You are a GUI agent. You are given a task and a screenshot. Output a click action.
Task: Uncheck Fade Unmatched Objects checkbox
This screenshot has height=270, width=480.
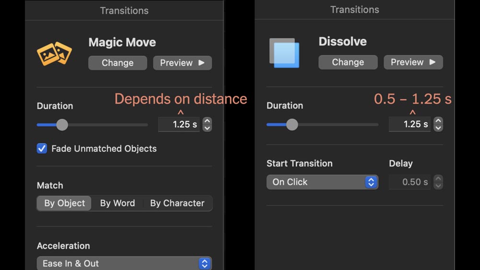tap(42, 149)
